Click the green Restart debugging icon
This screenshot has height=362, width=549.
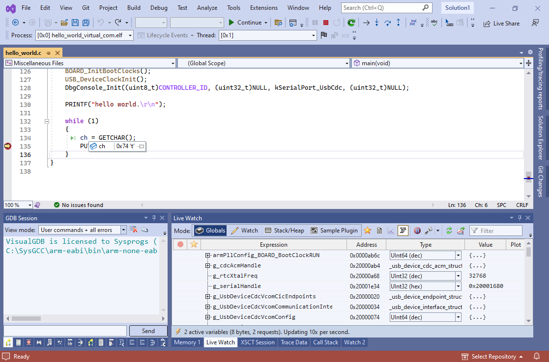351,23
